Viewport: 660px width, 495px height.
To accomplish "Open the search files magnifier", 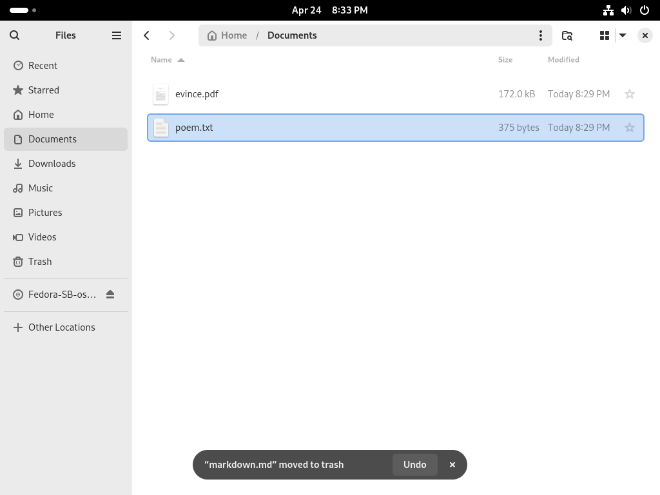I will point(15,35).
